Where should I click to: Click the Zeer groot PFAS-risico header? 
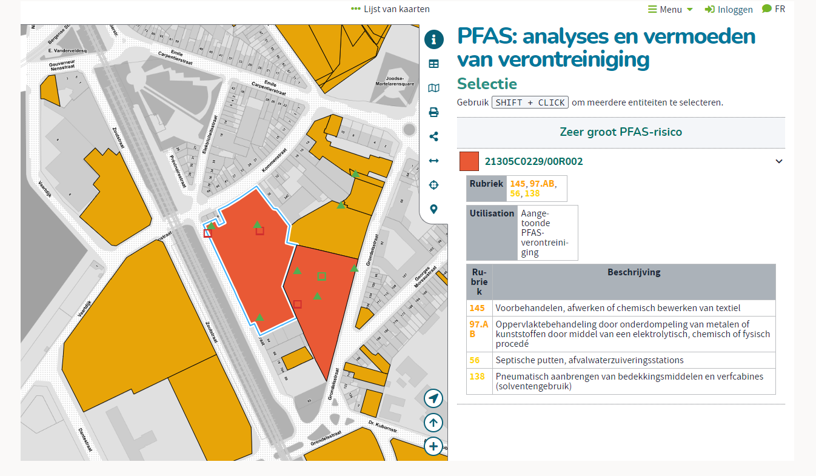621,132
